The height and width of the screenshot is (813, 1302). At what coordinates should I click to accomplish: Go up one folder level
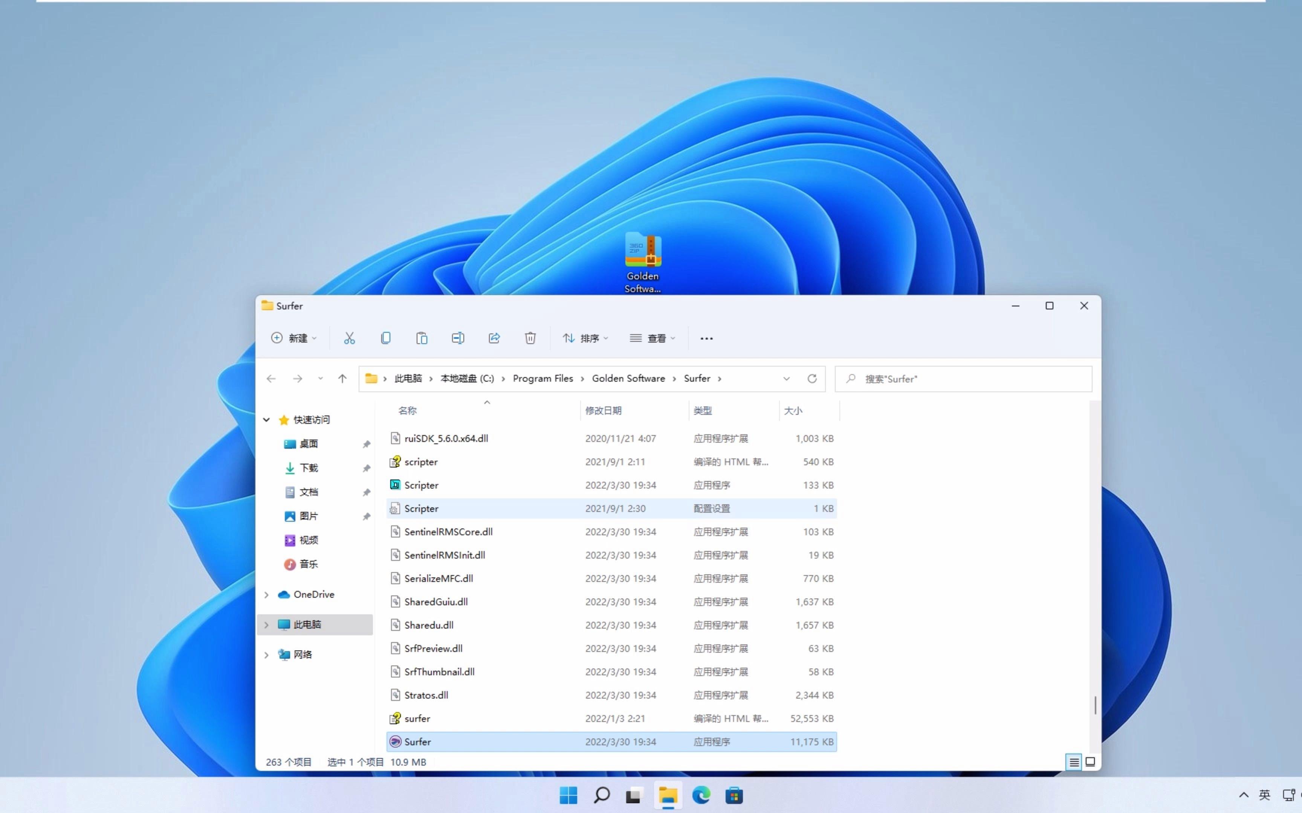342,379
